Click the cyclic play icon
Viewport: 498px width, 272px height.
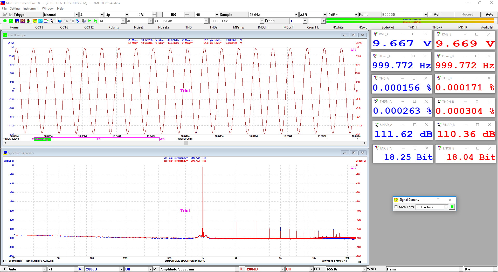[x=96, y=21]
